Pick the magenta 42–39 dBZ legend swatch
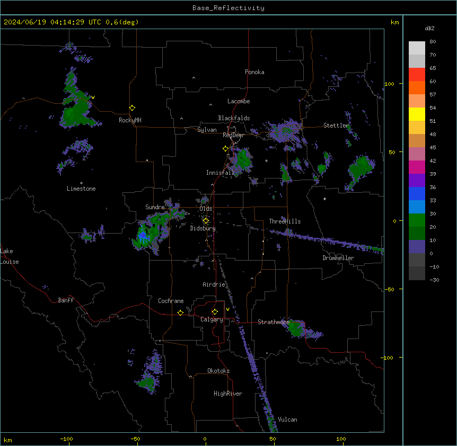The image size is (457, 446). [417, 167]
